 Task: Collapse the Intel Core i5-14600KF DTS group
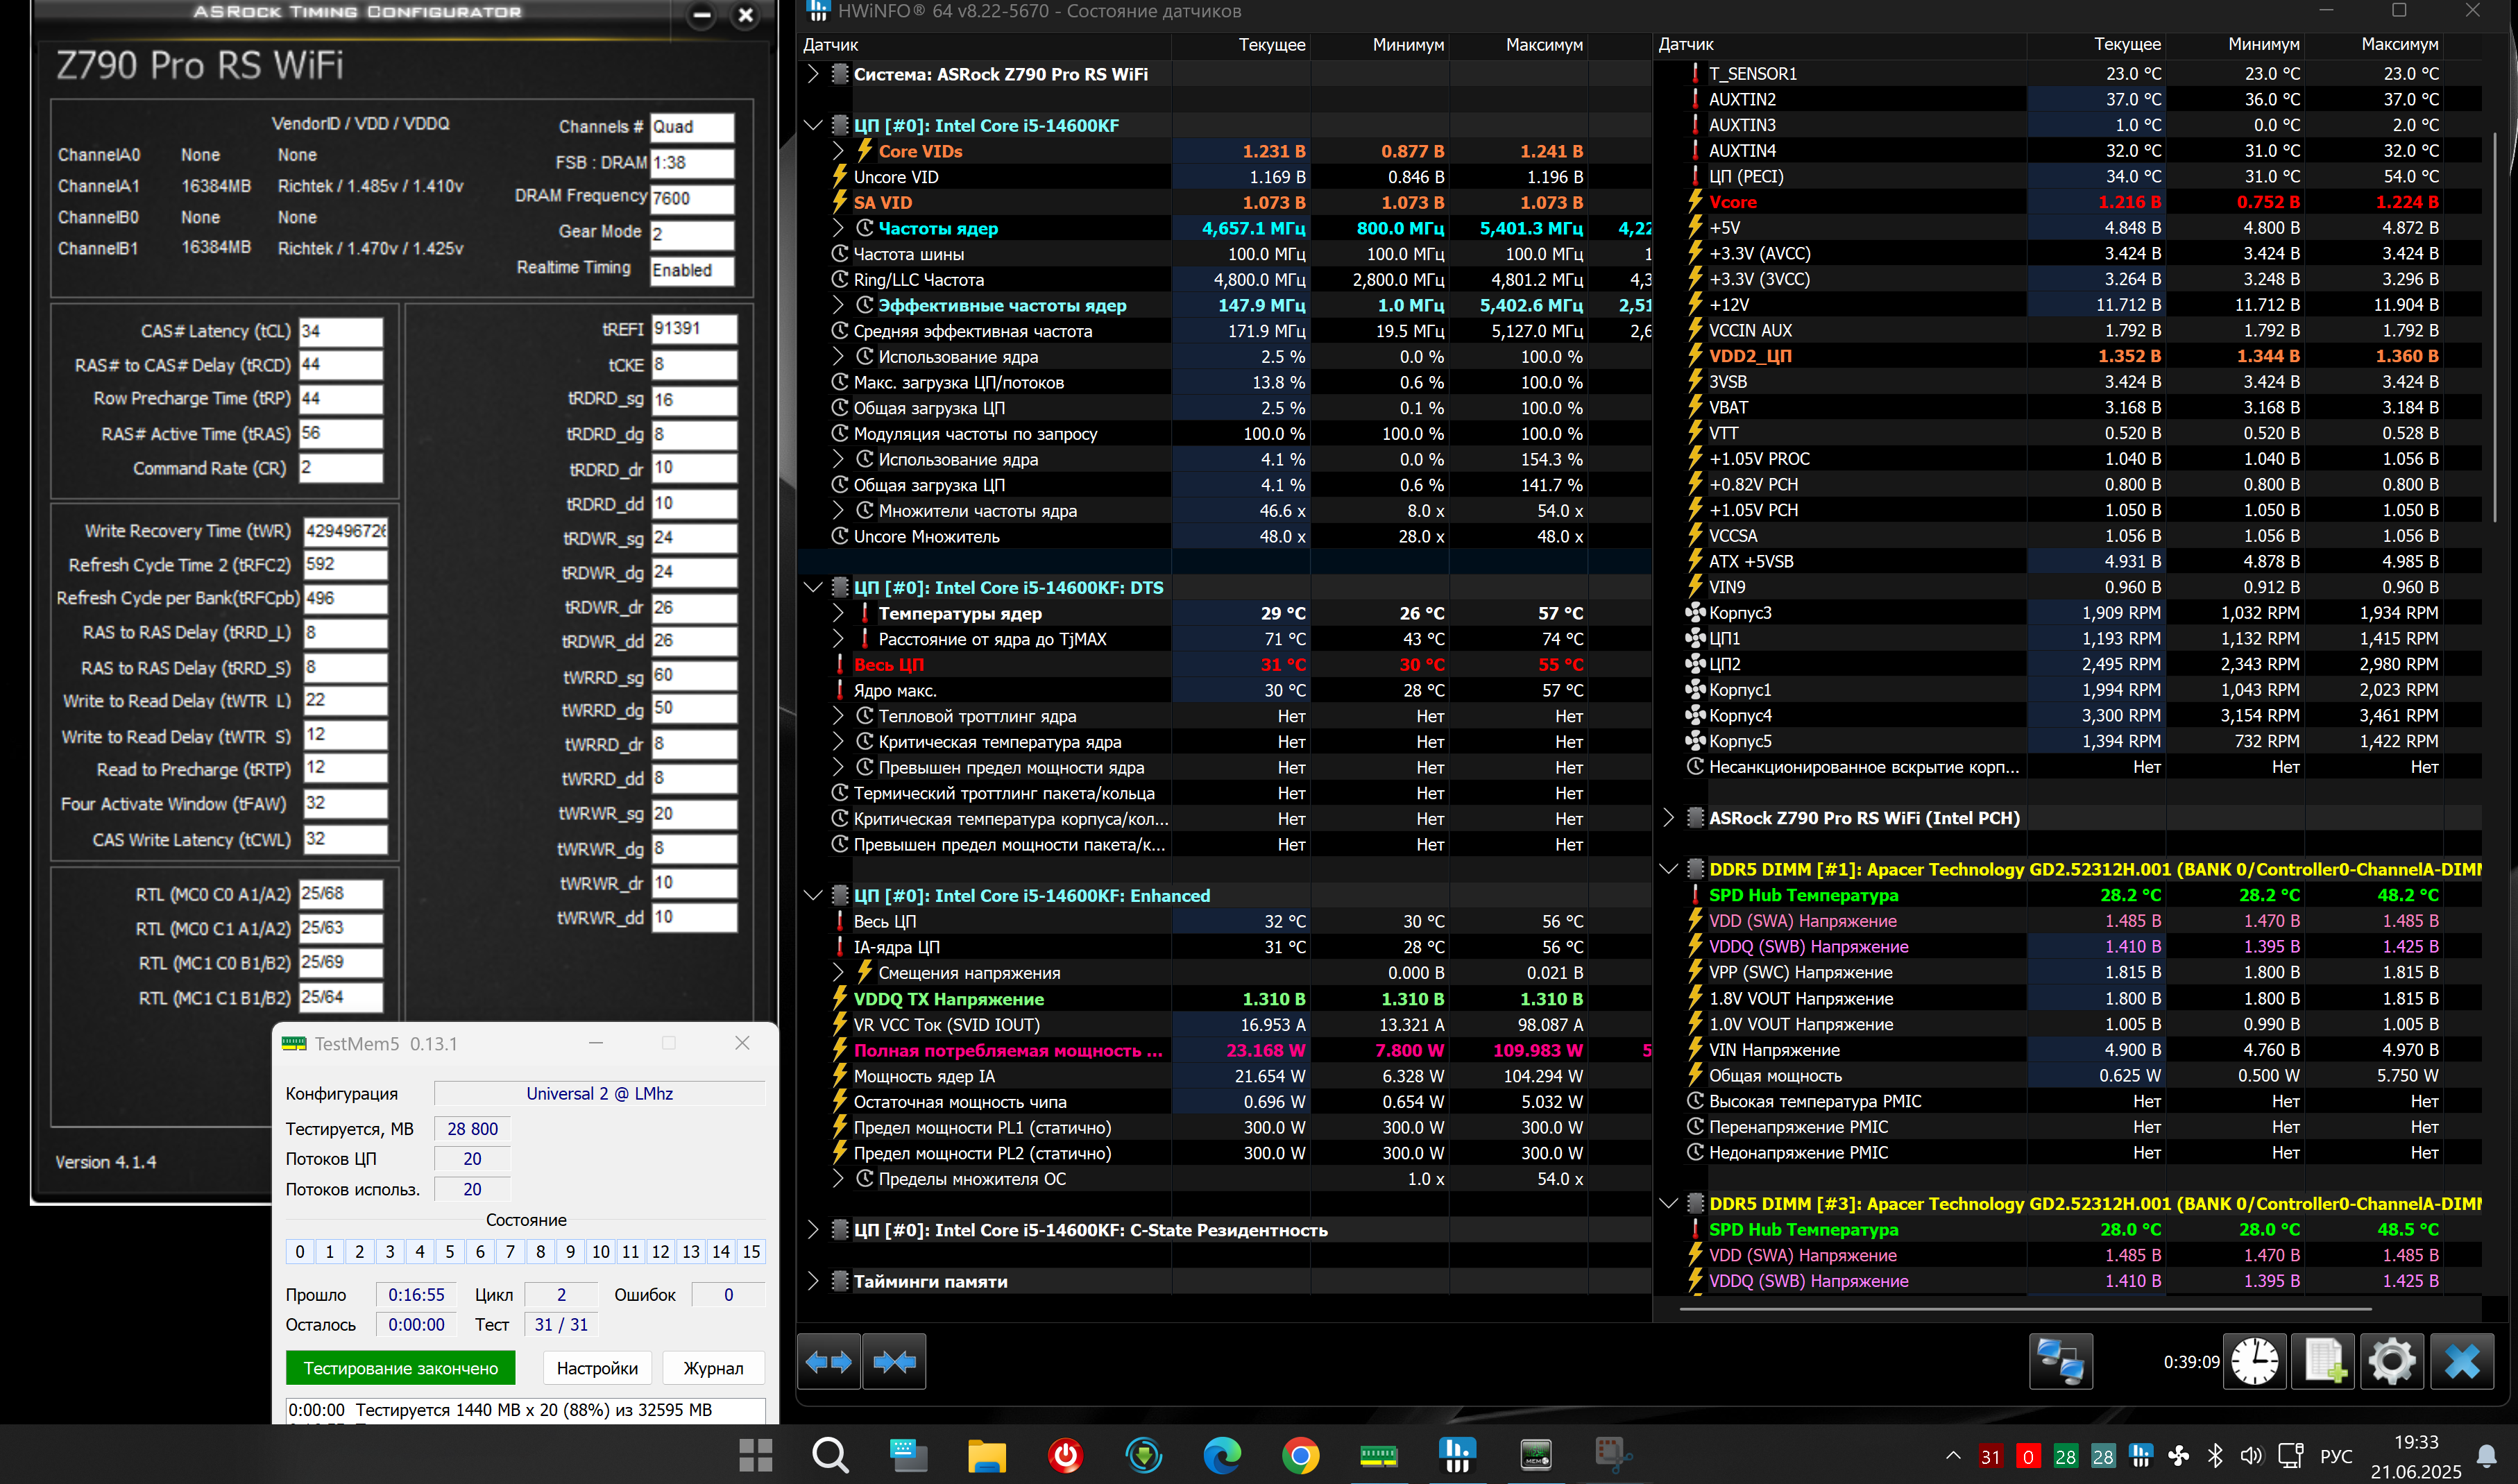coord(813,587)
